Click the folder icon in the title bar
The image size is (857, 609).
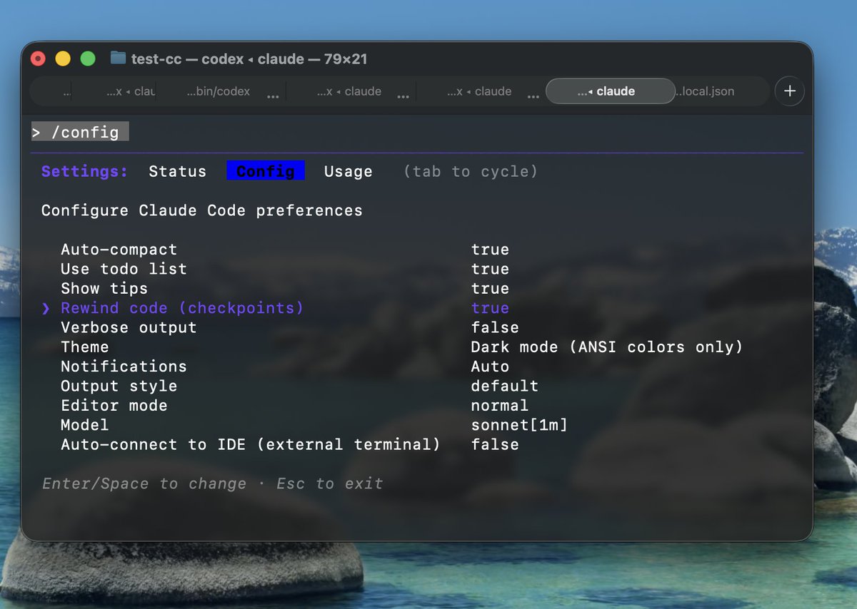[116, 58]
